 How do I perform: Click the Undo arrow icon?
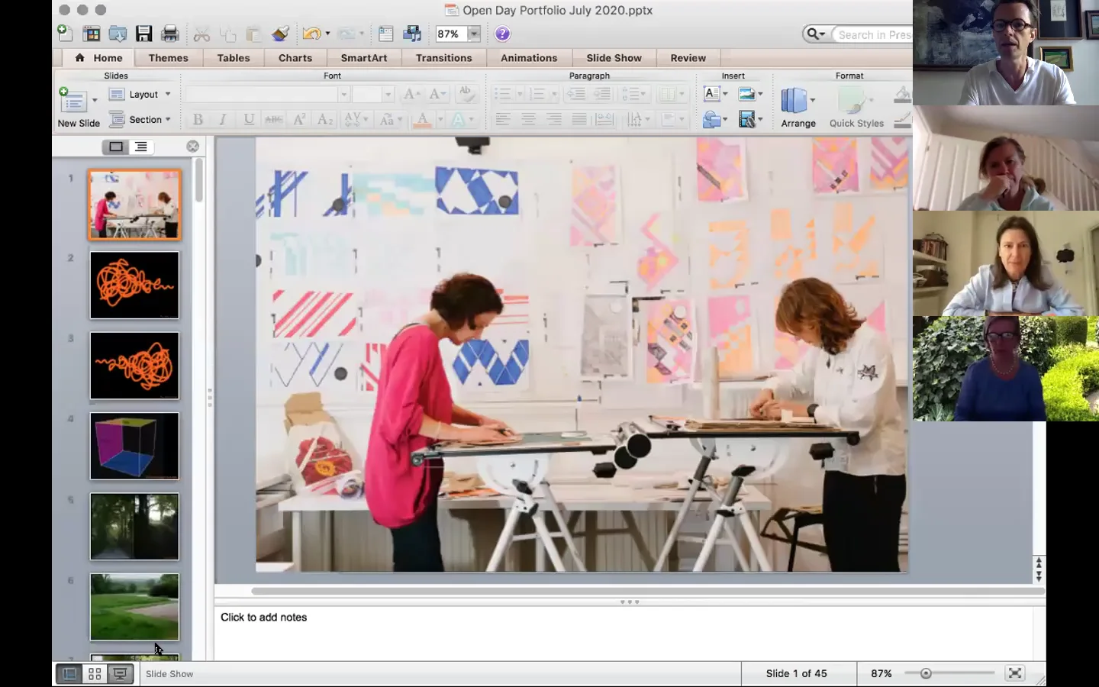click(x=311, y=34)
